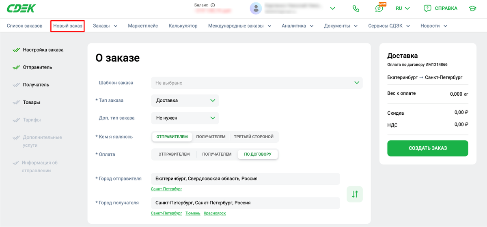This screenshot has height=227, width=487.
Task: Click Город отправителя input field
Action: coord(245,179)
